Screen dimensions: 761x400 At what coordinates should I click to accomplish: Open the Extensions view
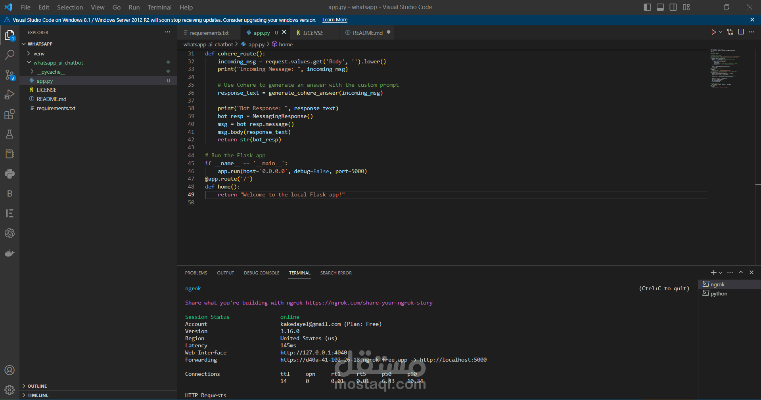[10, 114]
